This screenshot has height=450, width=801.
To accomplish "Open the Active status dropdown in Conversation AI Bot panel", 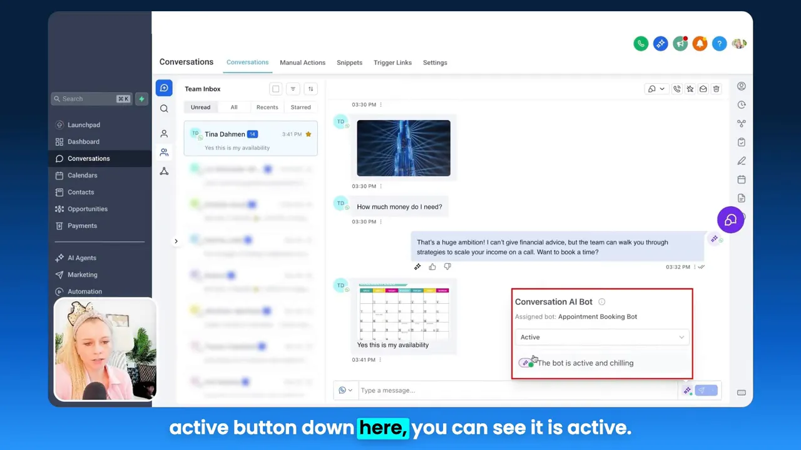I will [x=601, y=337].
